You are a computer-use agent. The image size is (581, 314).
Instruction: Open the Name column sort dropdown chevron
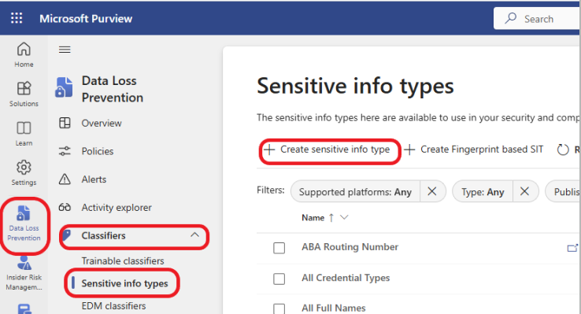pyautogui.click(x=344, y=217)
